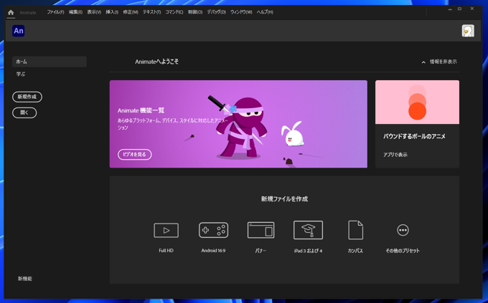Create a Full HD preset file
The image size is (488, 303).
point(166,230)
